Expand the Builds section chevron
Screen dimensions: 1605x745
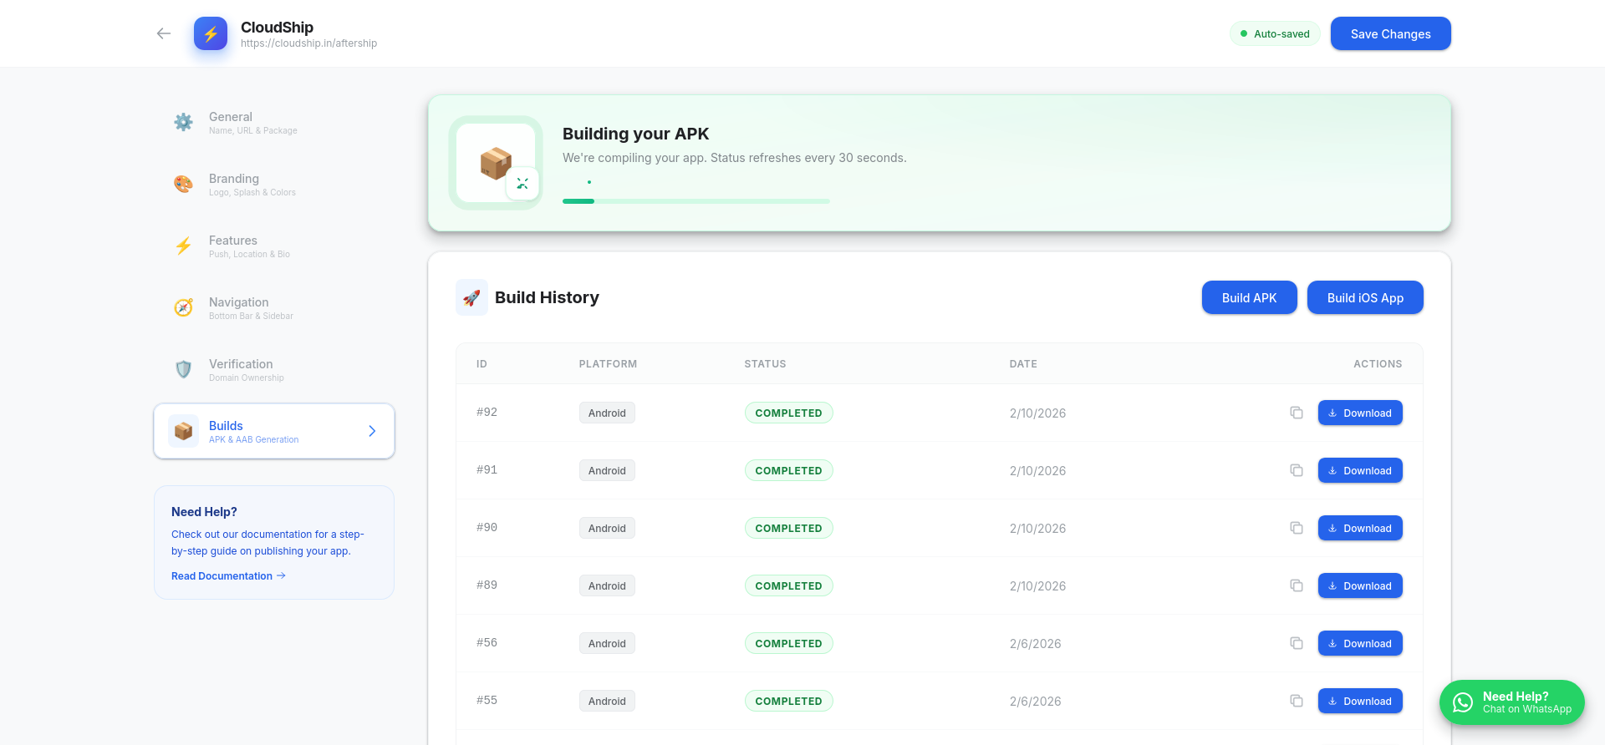tap(372, 431)
